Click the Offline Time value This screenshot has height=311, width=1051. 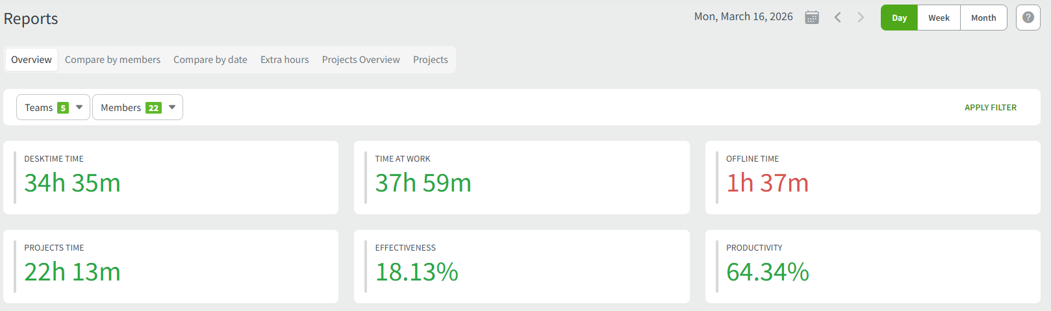pyautogui.click(x=767, y=183)
